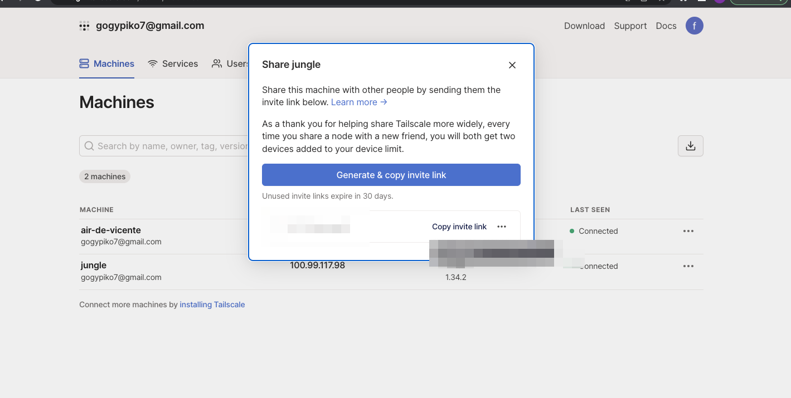Follow the installing Tailscale link

coord(212,304)
